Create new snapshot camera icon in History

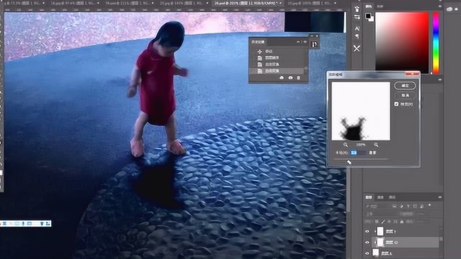pyautogui.click(x=290, y=78)
